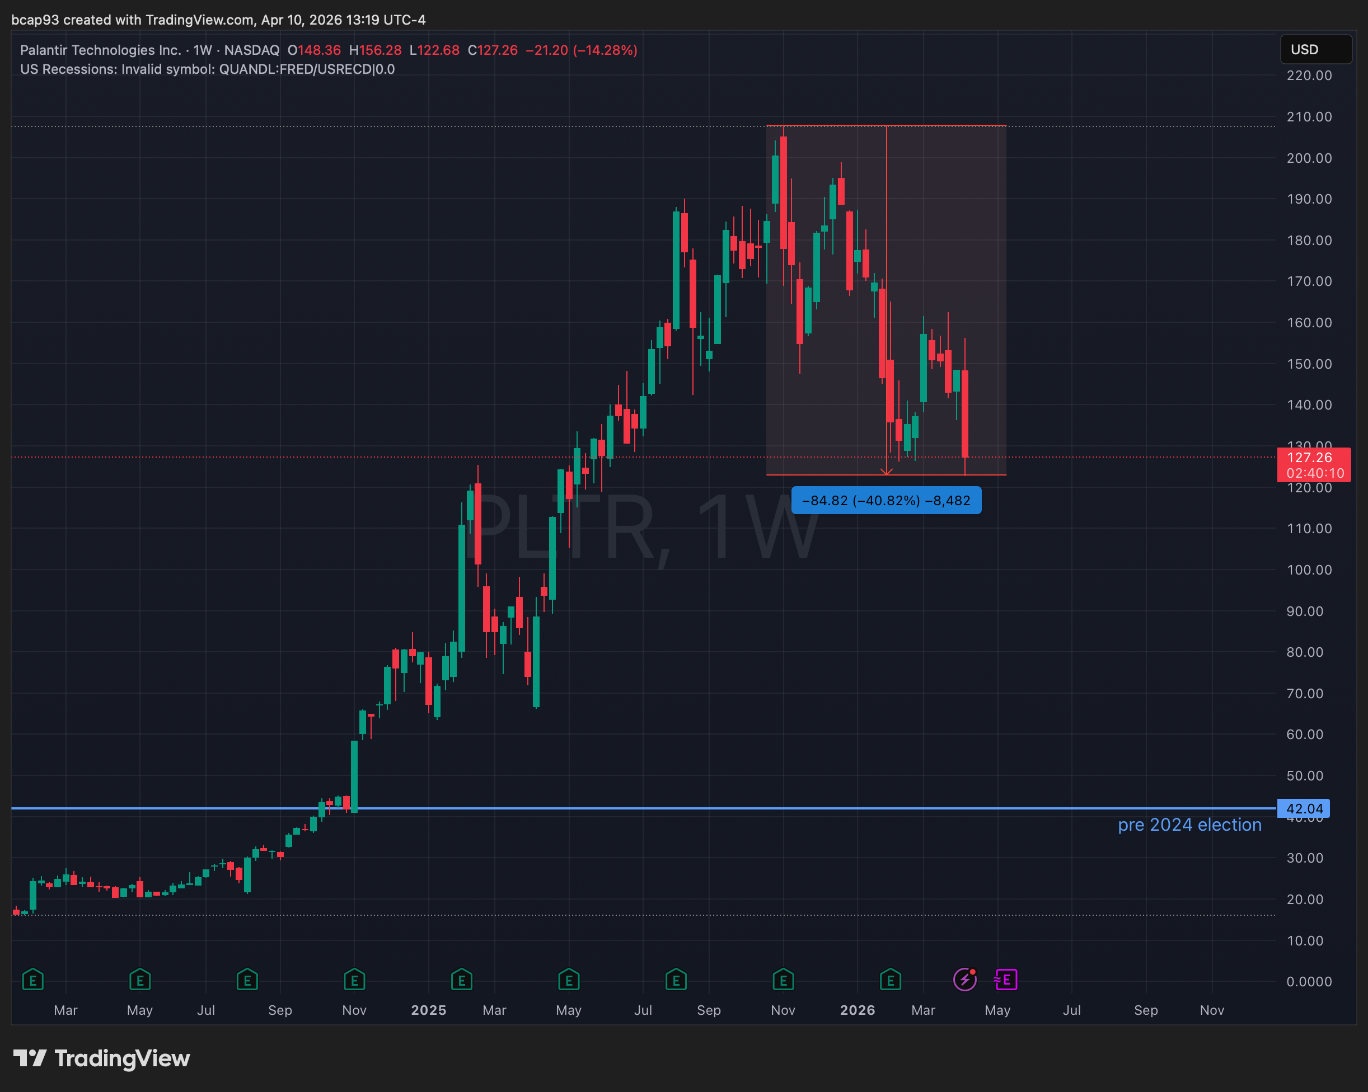Click the 10.00 price scale label
The image size is (1368, 1092).
pos(1305,940)
